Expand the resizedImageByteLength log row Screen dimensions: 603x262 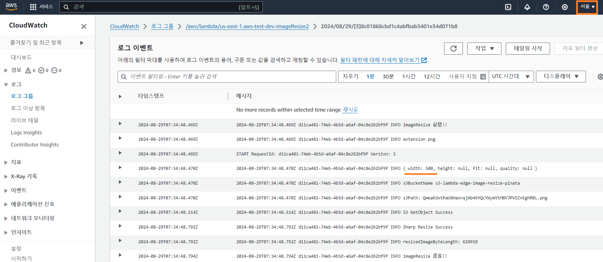click(120, 241)
